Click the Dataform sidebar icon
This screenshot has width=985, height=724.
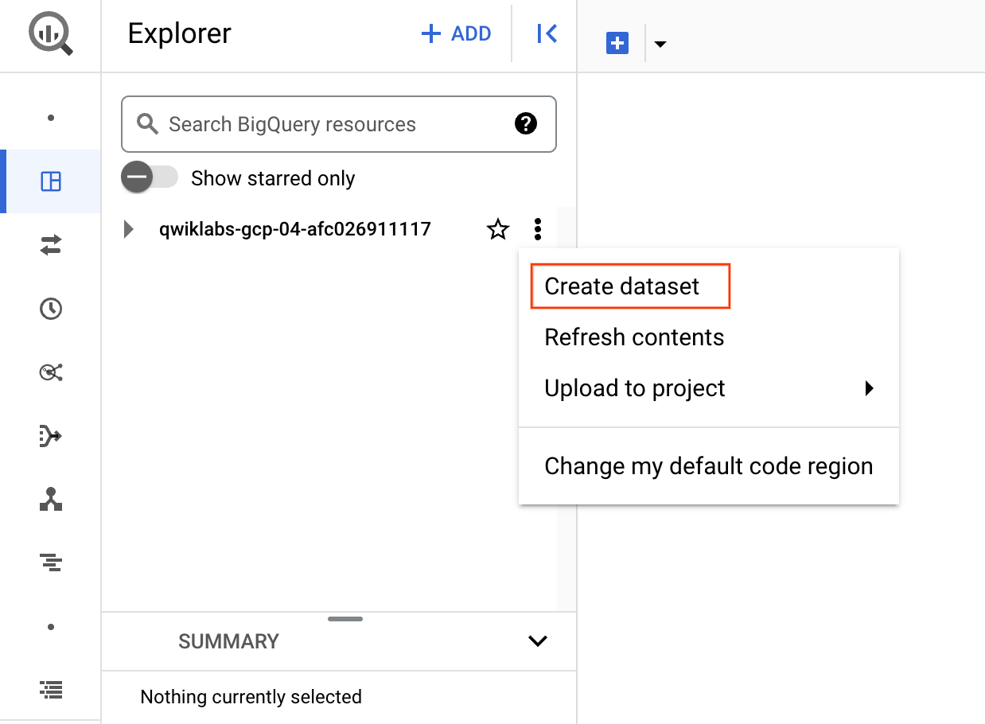point(50,436)
